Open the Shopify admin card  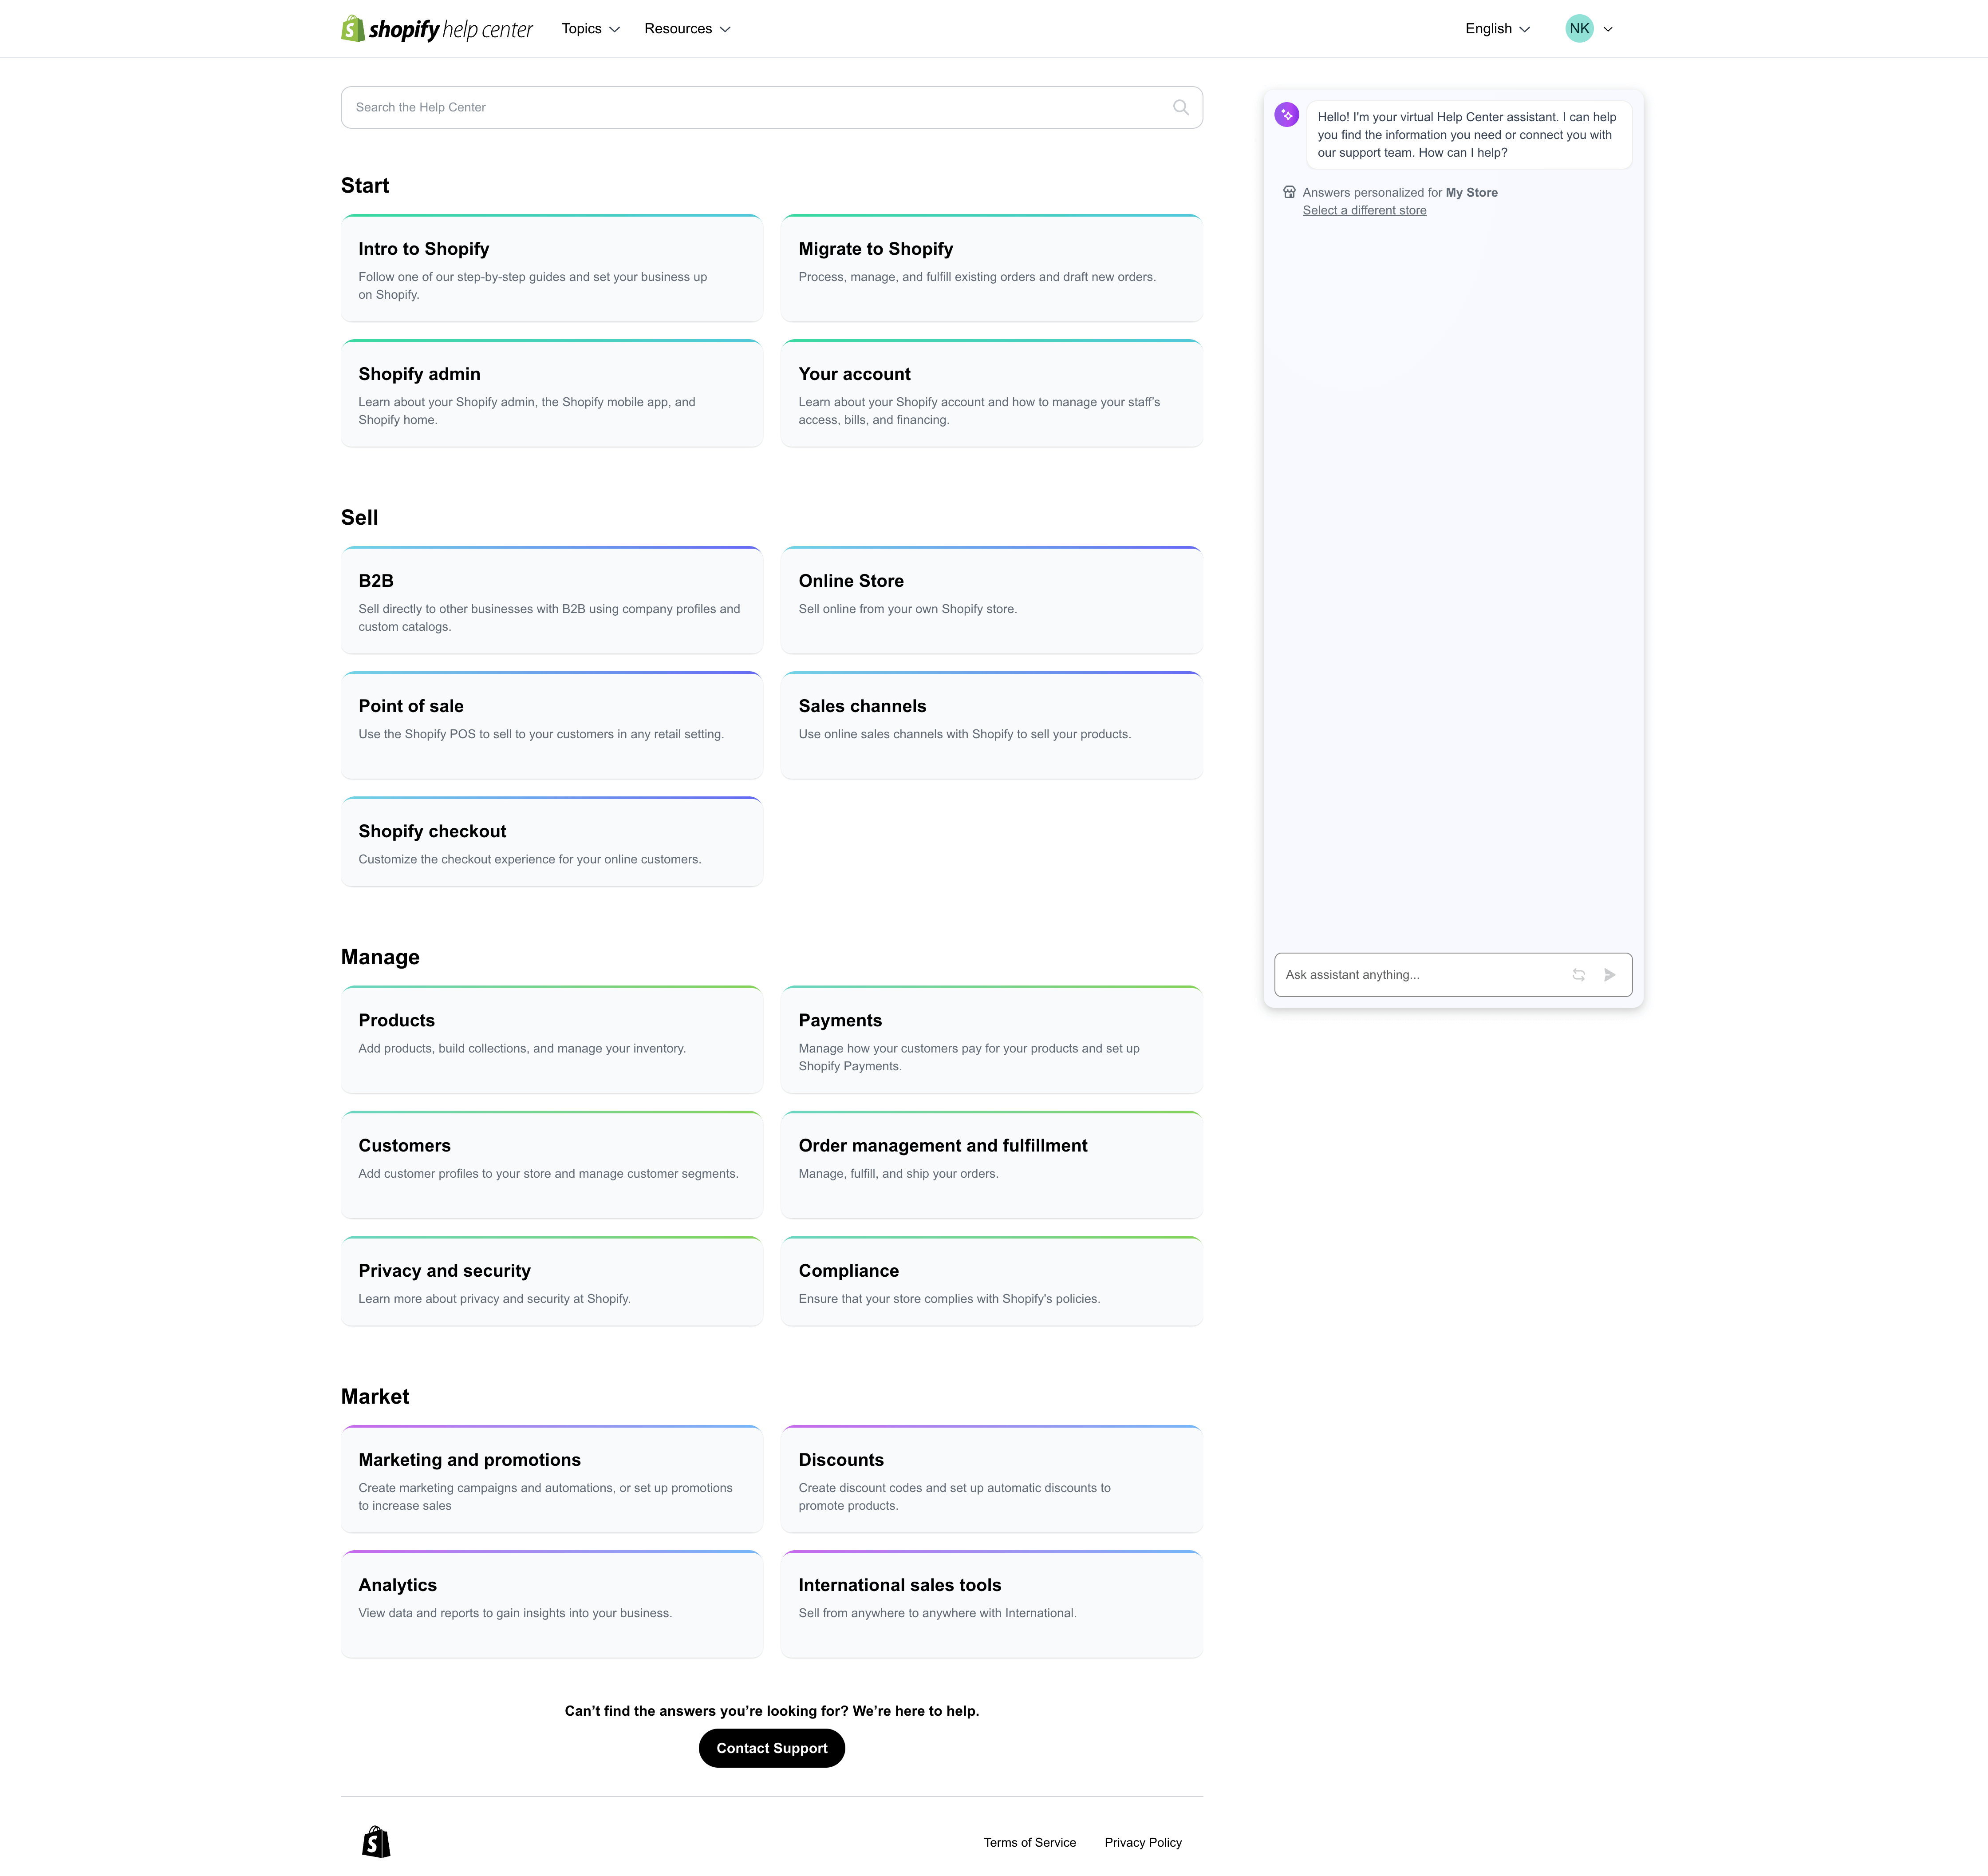(x=552, y=393)
